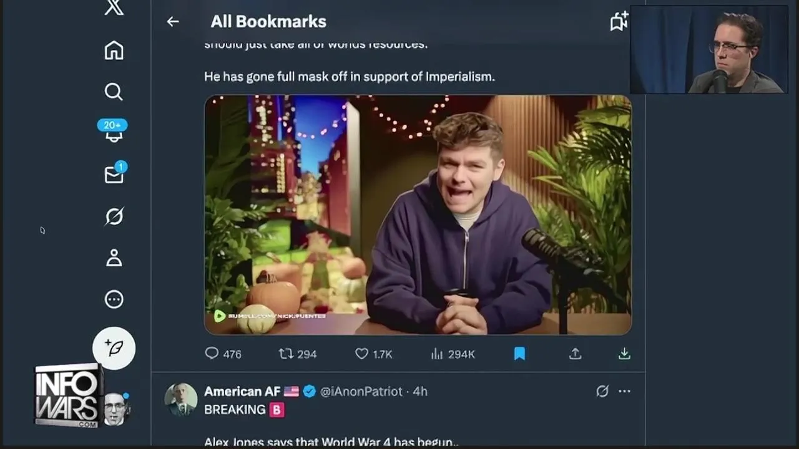The height and width of the screenshot is (449, 799).
Task: Create bookmark folder icon in header
Action: [619, 21]
